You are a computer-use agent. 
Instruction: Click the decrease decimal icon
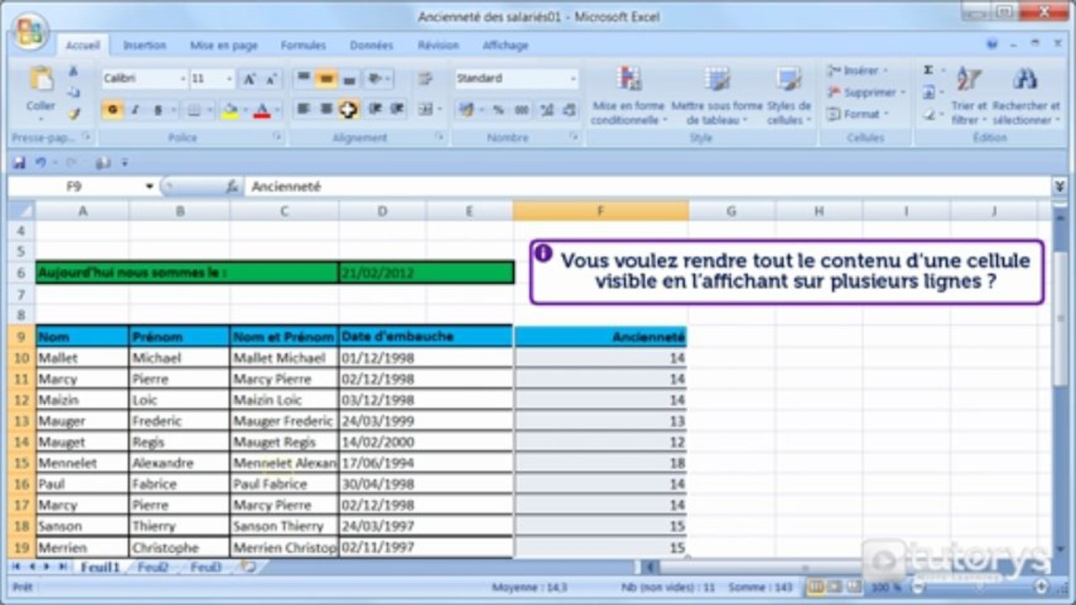pyautogui.click(x=570, y=110)
